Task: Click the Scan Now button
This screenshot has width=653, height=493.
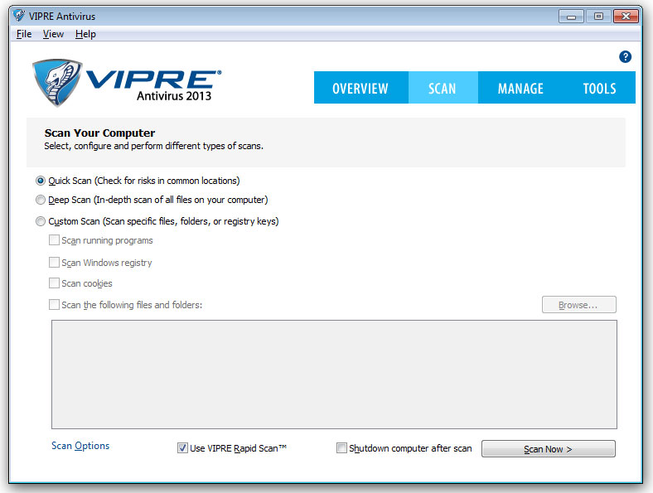Action: pyautogui.click(x=548, y=449)
